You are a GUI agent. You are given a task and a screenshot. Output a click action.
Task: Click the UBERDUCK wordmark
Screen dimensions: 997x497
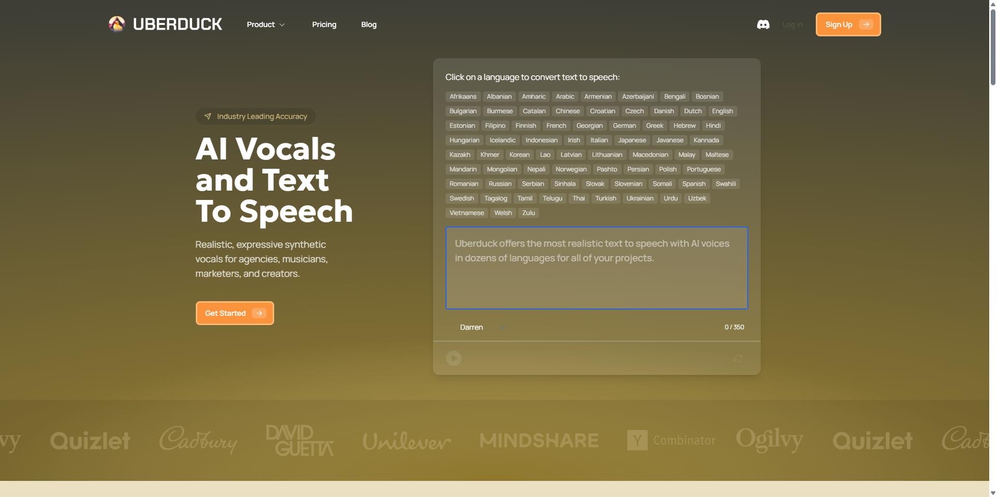tap(178, 24)
